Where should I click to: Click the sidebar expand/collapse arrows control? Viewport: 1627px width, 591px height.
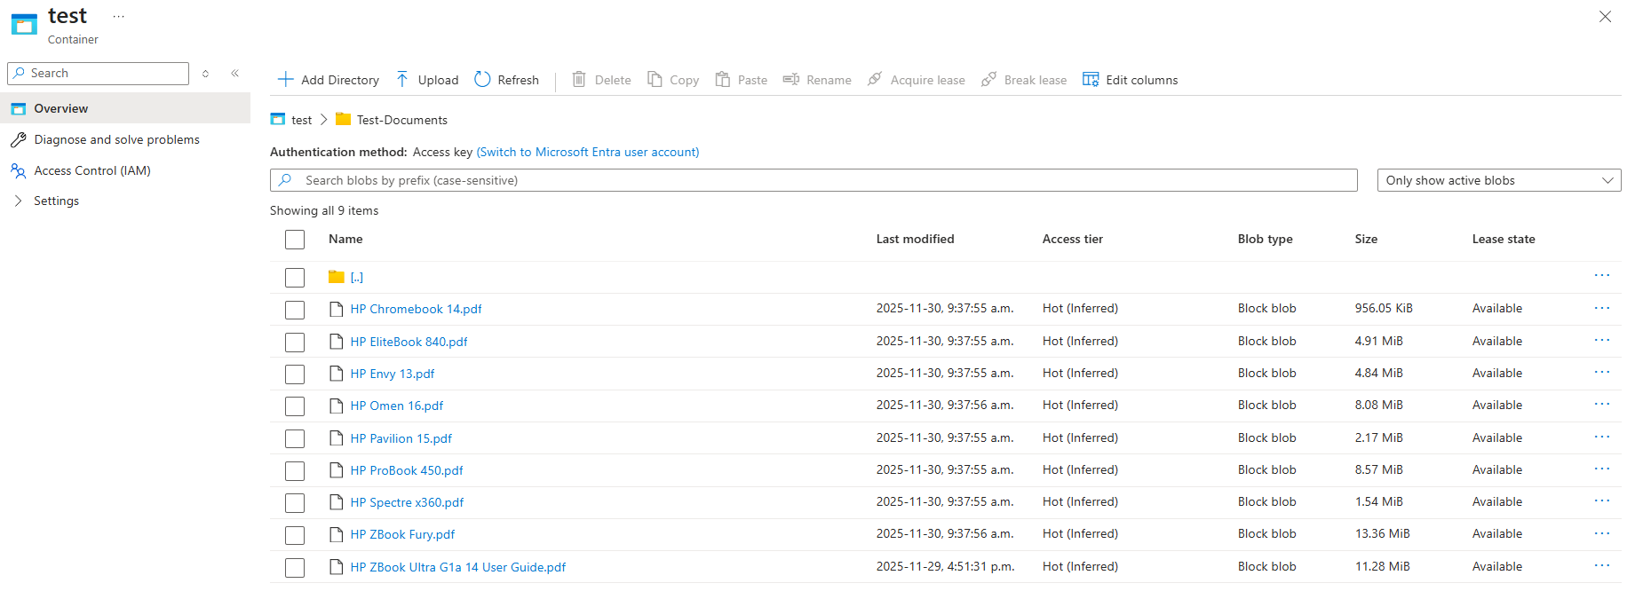tap(206, 74)
